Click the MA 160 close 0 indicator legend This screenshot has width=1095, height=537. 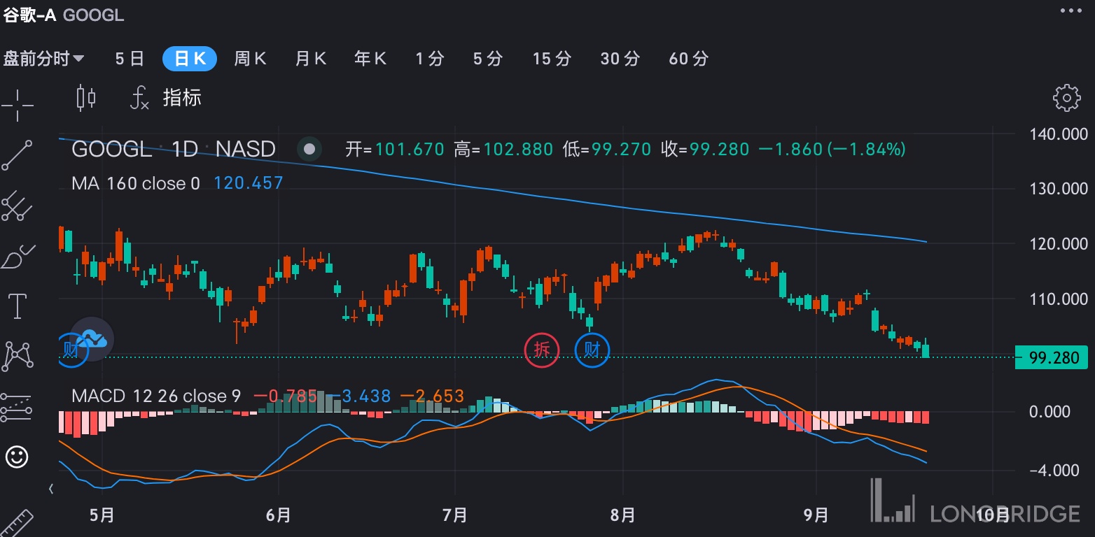coord(136,183)
